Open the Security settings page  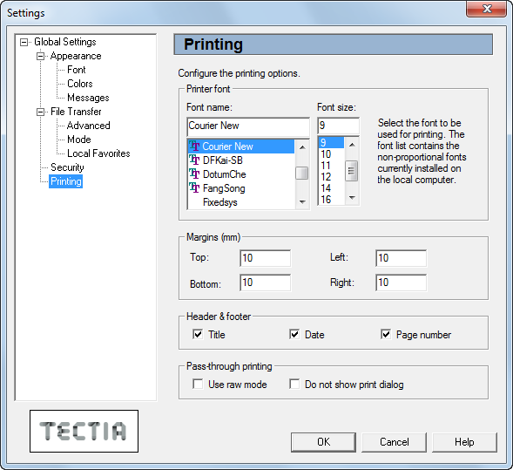[67, 167]
